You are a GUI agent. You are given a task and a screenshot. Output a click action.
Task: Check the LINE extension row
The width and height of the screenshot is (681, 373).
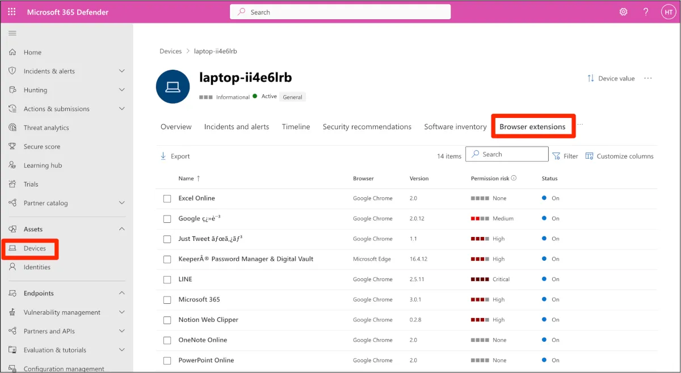pos(167,279)
